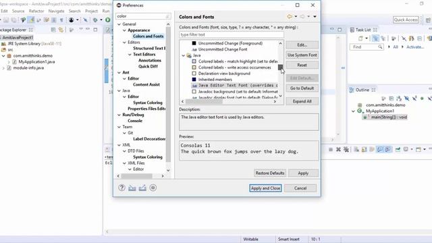Viewport: 432px width, 243px height.
Task: Collapse the General node in preferences tree
Action: 119,24
